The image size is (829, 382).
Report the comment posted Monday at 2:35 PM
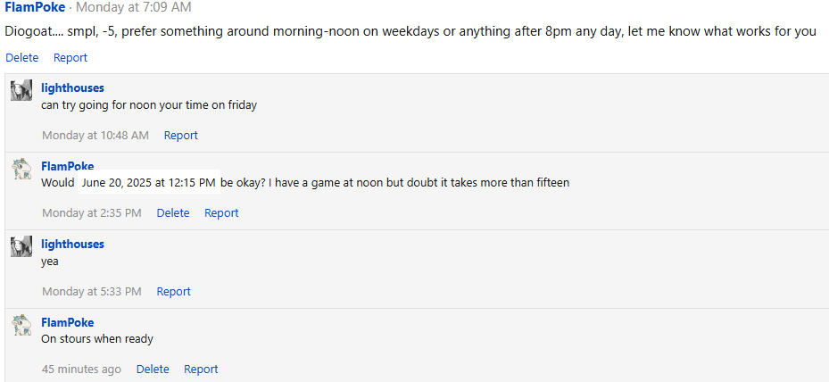221,213
